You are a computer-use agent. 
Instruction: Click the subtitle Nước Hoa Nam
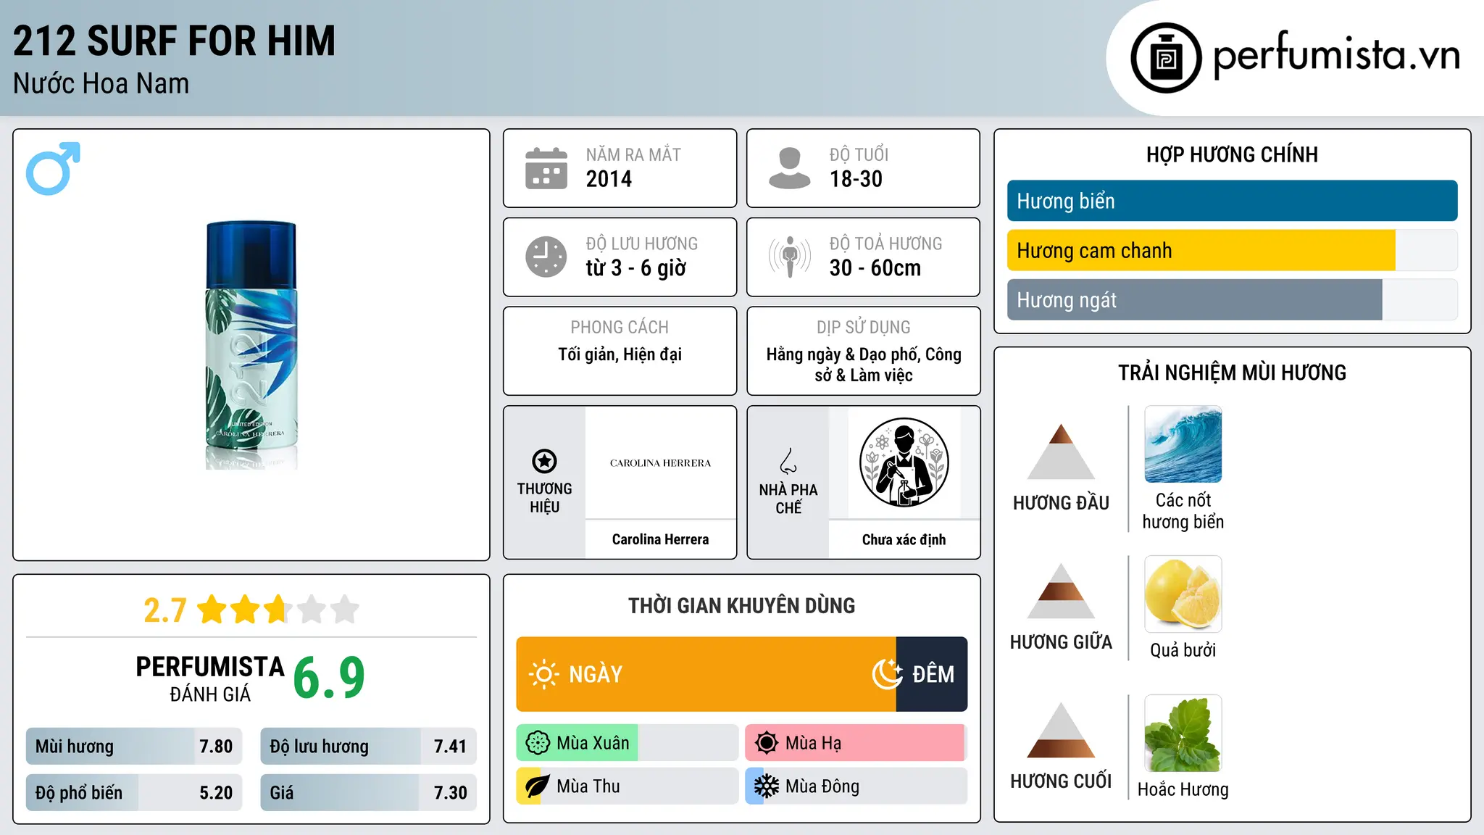click(x=101, y=84)
